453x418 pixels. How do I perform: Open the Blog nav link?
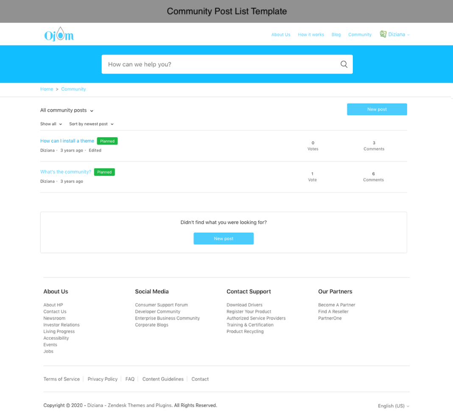336,35
